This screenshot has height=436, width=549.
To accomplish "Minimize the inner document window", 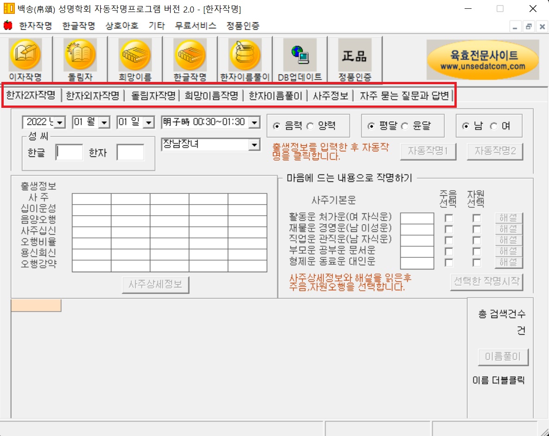I will pyautogui.click(x=515, y=26).
